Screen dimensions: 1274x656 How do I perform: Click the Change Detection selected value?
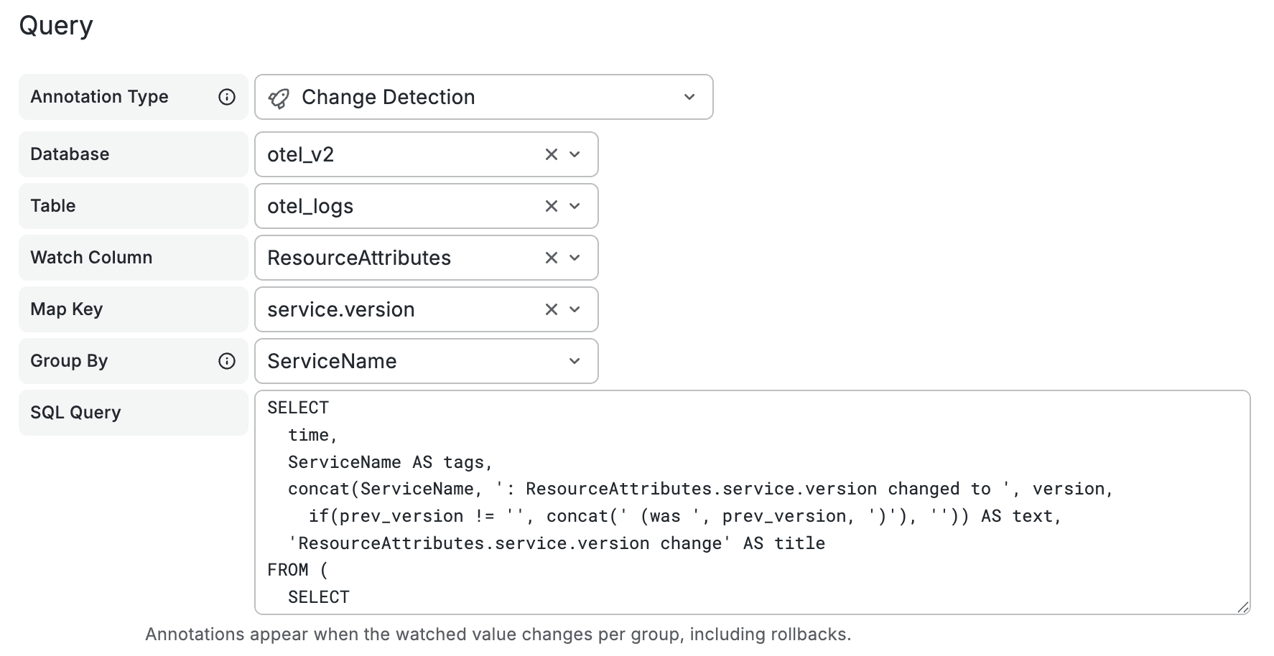[388, 97]
